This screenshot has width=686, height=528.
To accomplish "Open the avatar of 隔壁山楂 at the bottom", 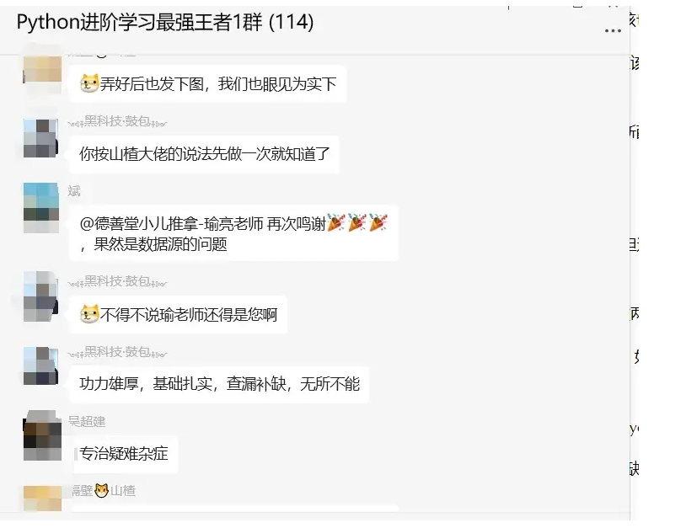I will point(42,499).
